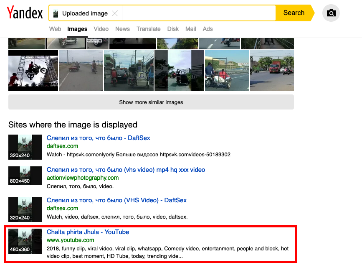Open red truck road thumbnail
362x265 pixels.
click(x=272, y=71)
